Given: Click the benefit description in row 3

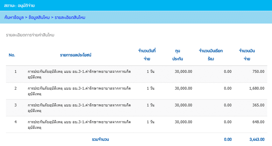Looking at the screenshot, I should pos(79,108).
